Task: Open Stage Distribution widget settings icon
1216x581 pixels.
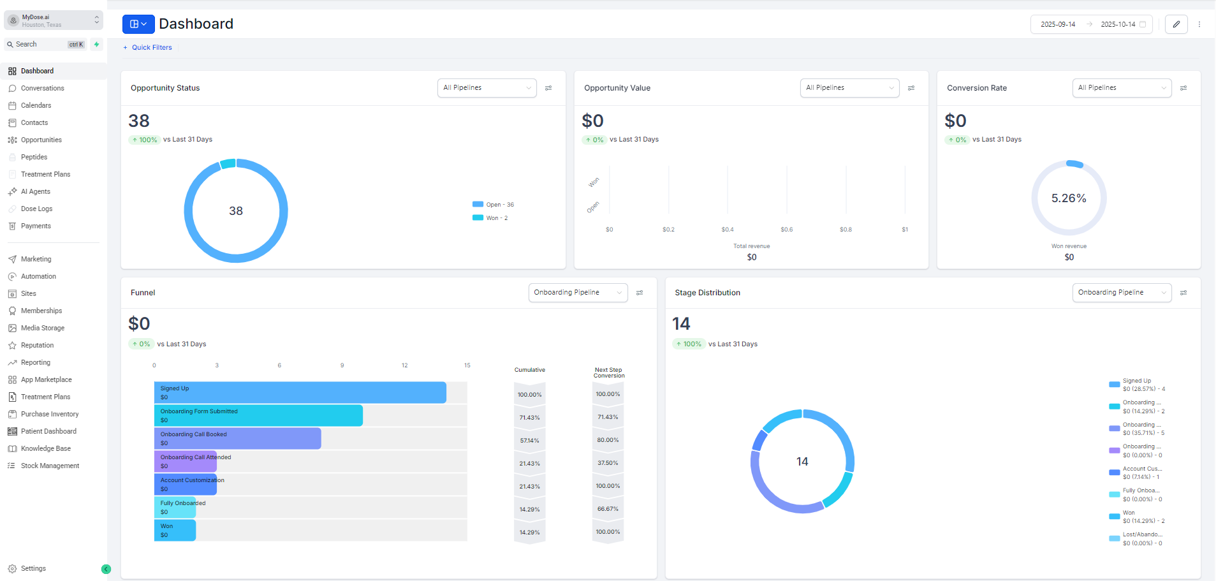Action: point(1183,293)
